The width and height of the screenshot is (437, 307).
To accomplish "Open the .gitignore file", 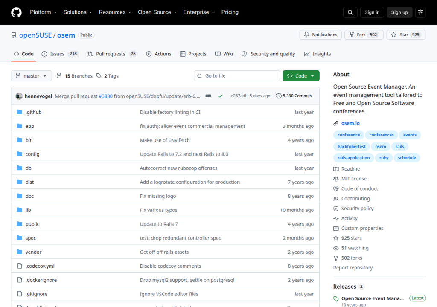I will [36, 294].
